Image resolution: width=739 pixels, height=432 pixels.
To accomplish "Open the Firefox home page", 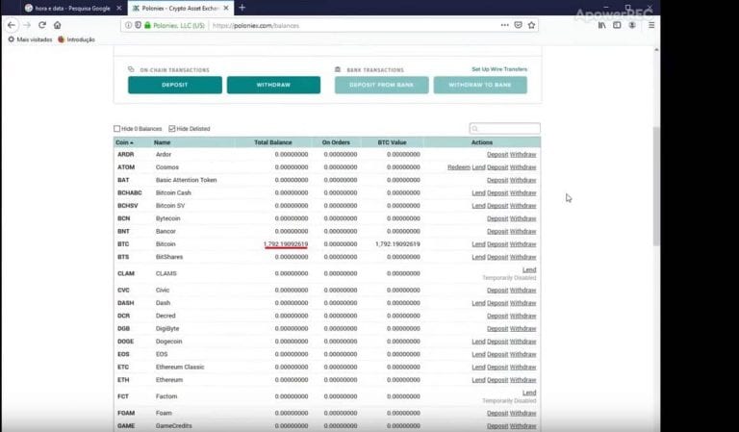I will coord(57,25).
